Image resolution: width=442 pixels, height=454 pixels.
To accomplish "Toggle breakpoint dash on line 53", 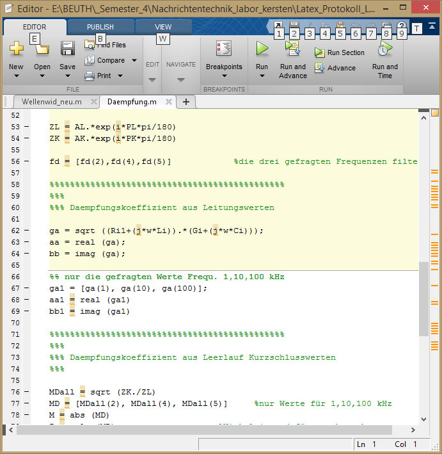I will coord(26,127).
